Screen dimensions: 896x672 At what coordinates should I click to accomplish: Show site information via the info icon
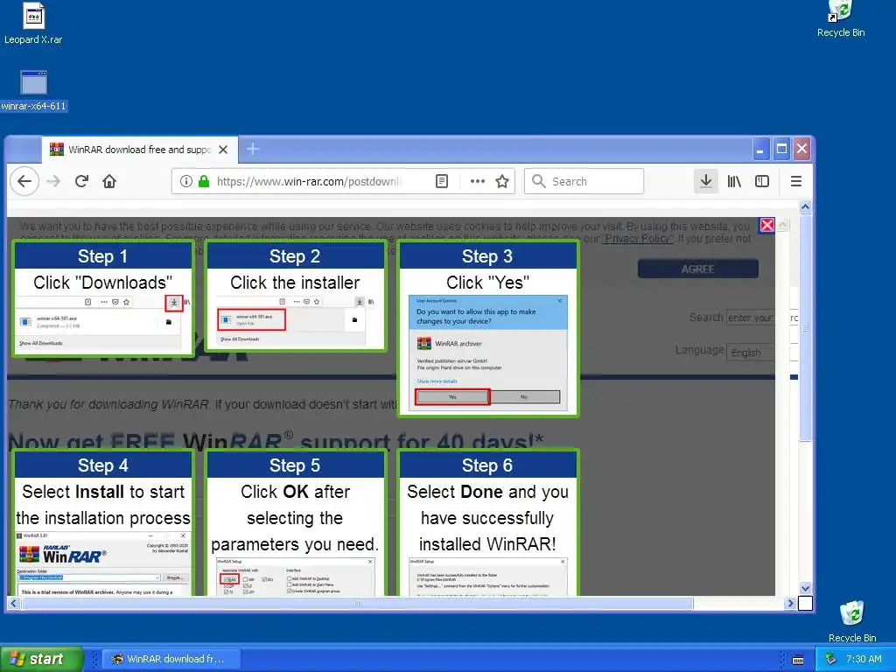tap(185, 182)
